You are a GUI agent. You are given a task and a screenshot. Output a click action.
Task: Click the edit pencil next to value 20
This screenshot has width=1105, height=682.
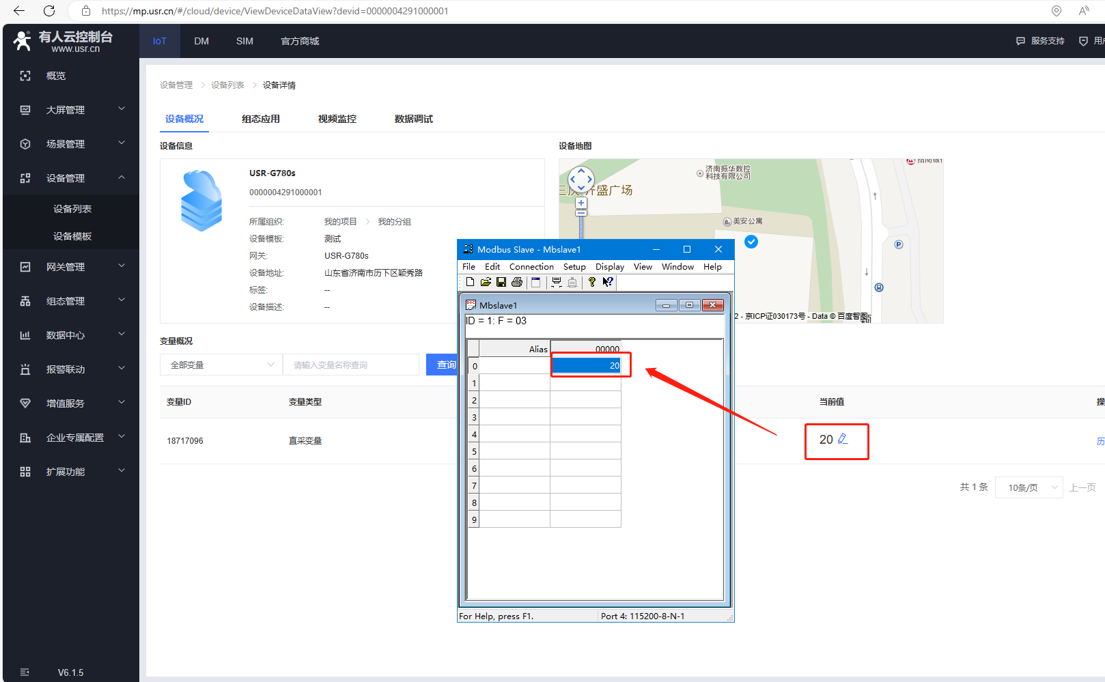pos(843,439)
